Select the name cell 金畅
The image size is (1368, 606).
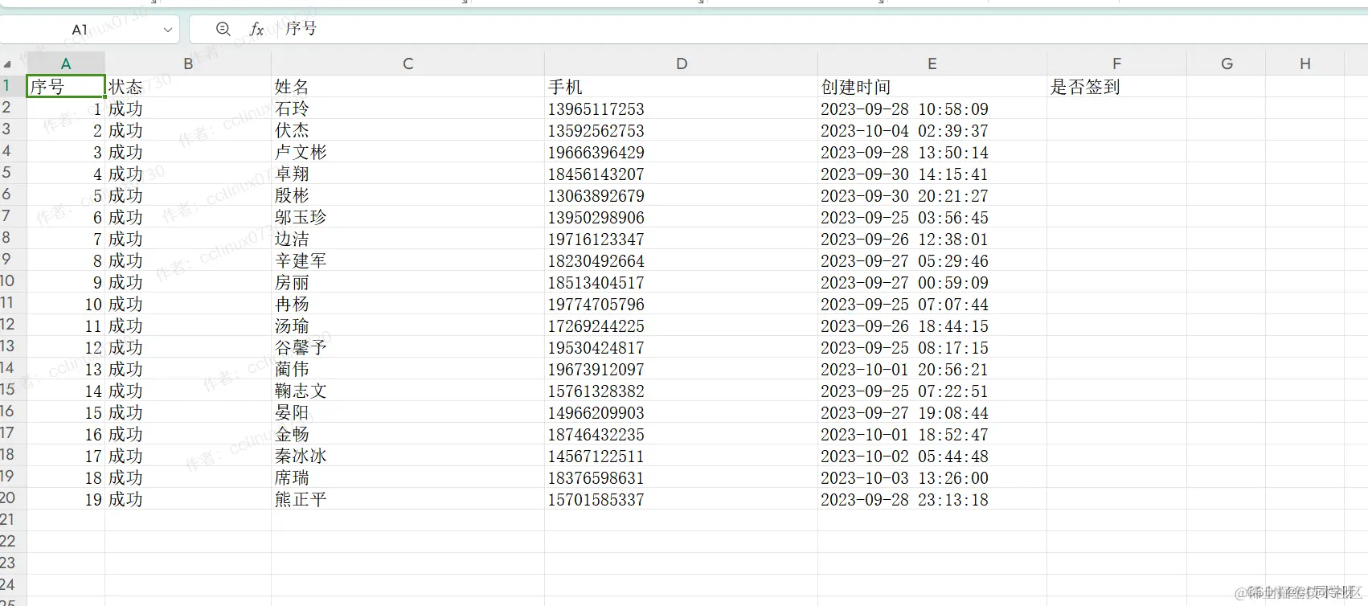408,434
